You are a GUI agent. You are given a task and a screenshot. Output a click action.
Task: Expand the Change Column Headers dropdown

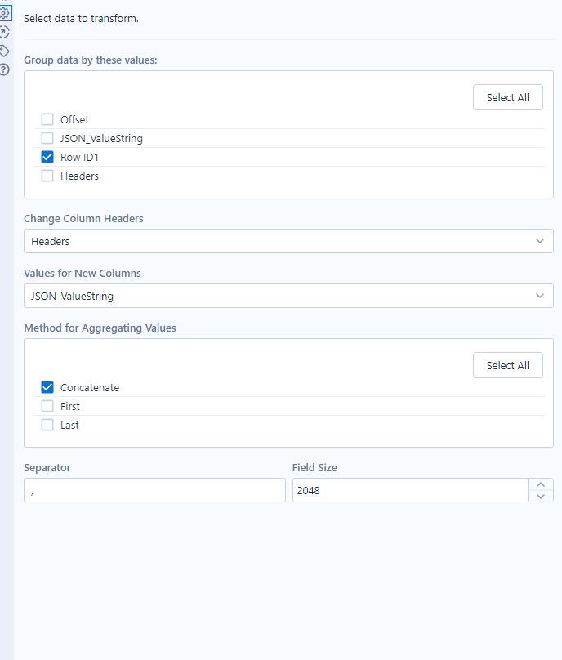pyautogui.click(x=288, y=241)
